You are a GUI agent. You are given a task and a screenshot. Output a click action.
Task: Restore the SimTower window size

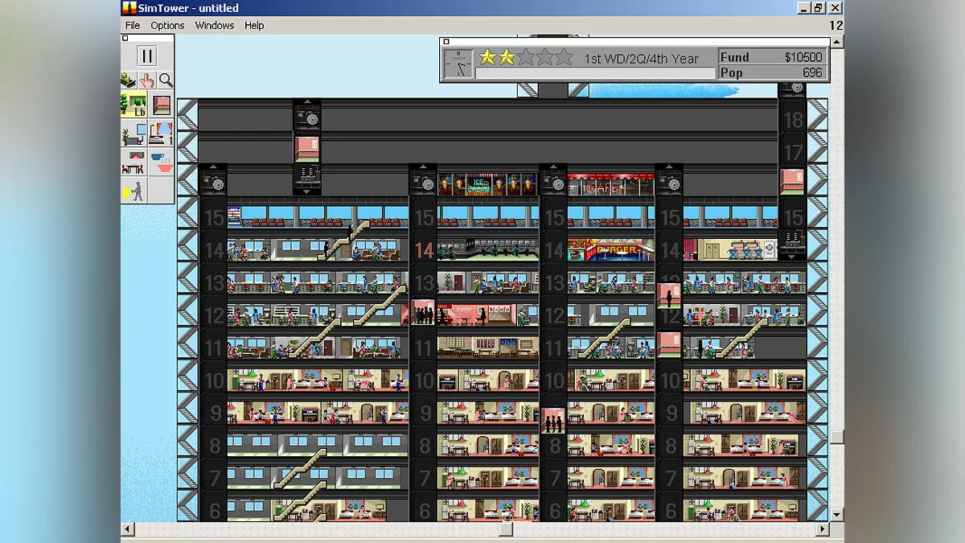coord(818,8)
